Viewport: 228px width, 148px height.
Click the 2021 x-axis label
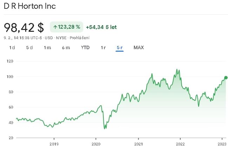[x=139, y=144]
